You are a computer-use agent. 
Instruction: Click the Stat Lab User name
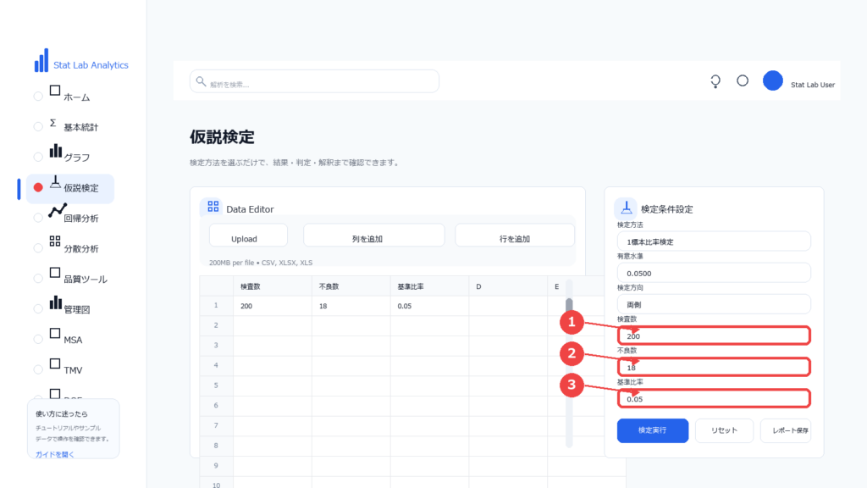click(x=812, y=85)
